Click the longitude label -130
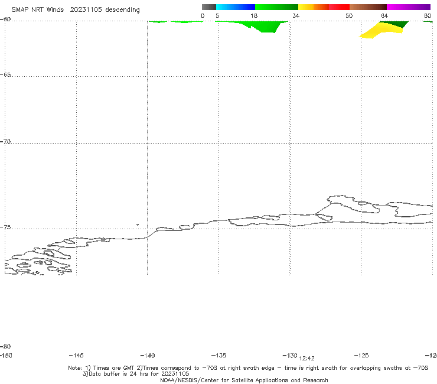Viewport: 437px width, 384px height. pos(290,355)
